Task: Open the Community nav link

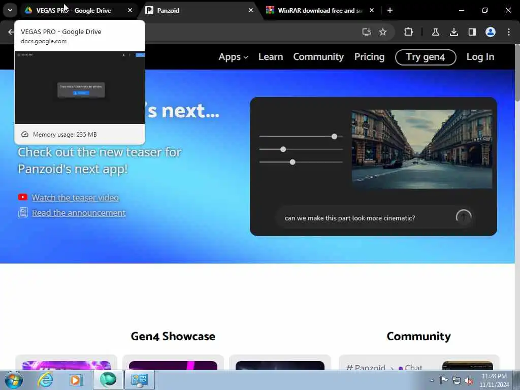Action: [x=318, y=57]
